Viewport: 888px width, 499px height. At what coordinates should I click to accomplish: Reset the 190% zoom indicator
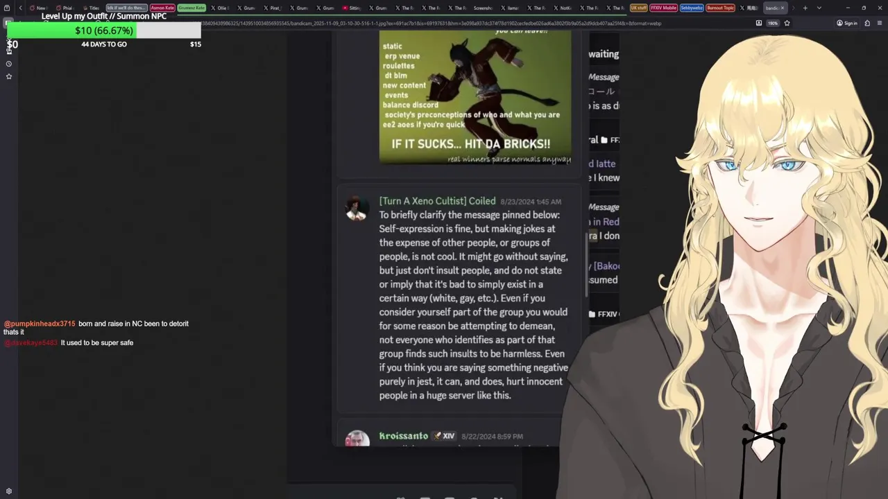772,23
